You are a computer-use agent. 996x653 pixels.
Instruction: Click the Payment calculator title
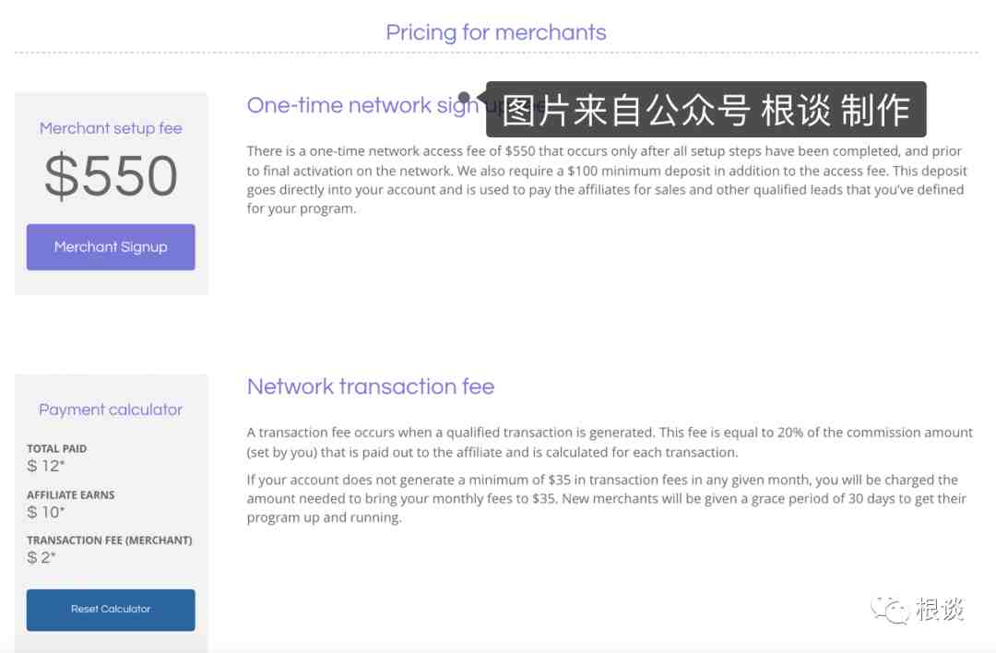(x=111, y=410)
